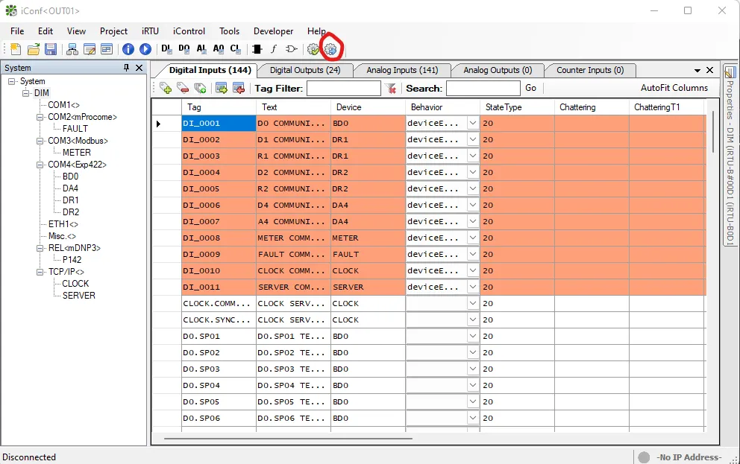Click the horizontal scrollbar under the table

click(288, 439)
